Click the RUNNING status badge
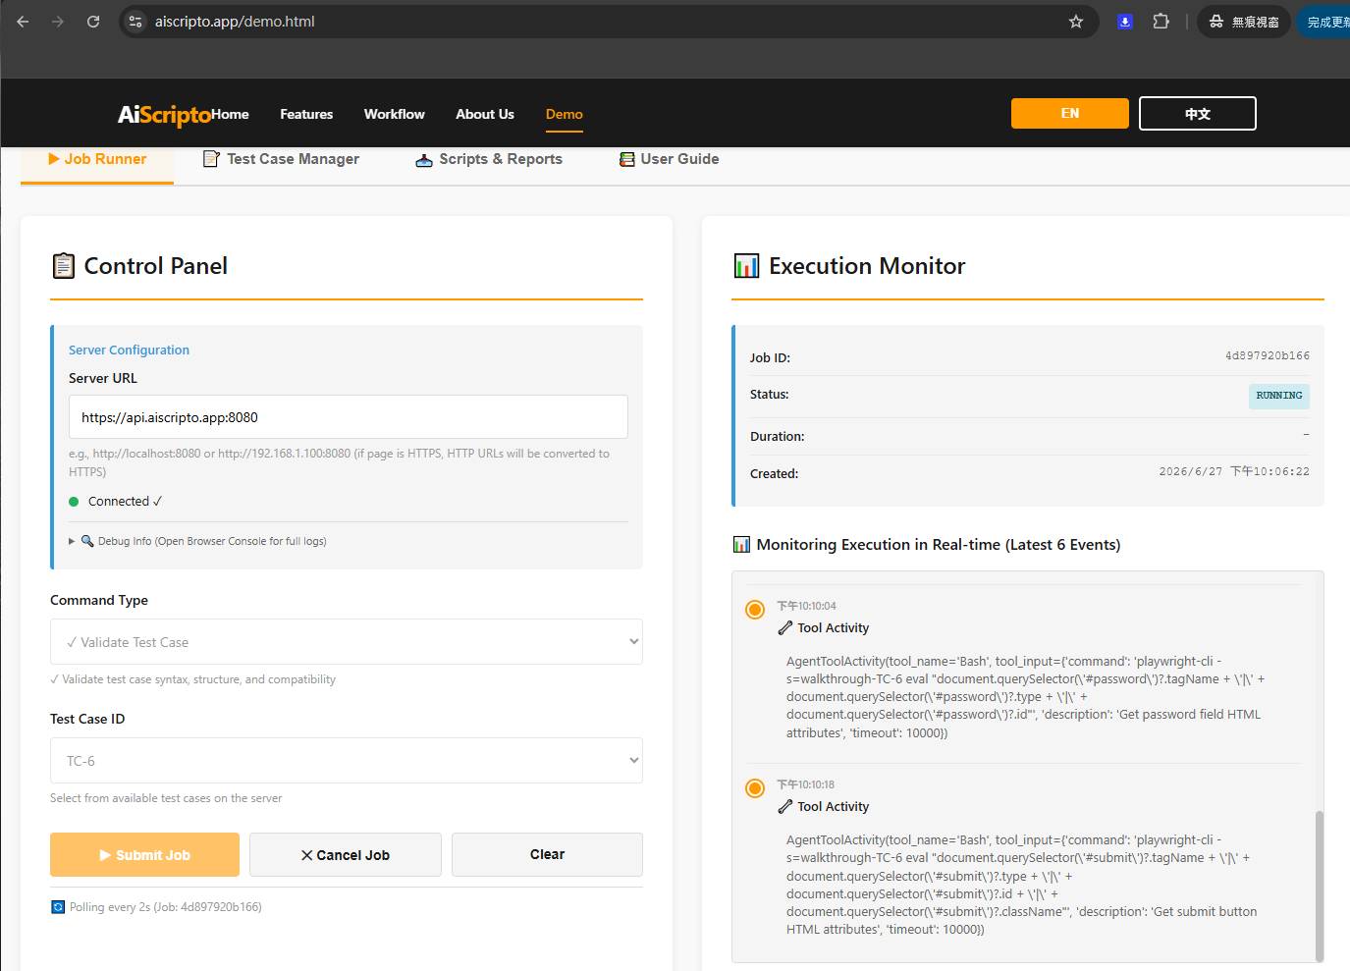The height and width of the screenshot is (971, 1350). click(x=1279, y=396)
